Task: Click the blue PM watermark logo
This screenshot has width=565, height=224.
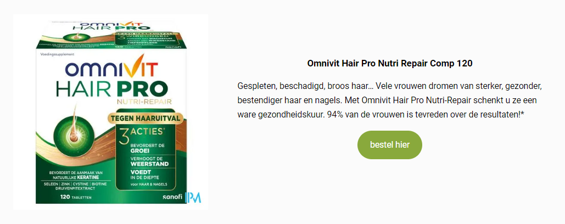Action: 193,197
